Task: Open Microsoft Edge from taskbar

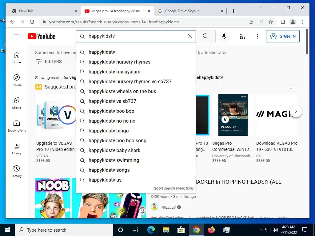Action: (151, 230)
